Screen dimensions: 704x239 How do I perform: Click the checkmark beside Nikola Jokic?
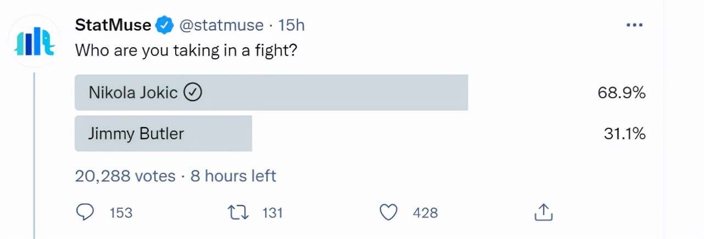[x=193, y=93]
